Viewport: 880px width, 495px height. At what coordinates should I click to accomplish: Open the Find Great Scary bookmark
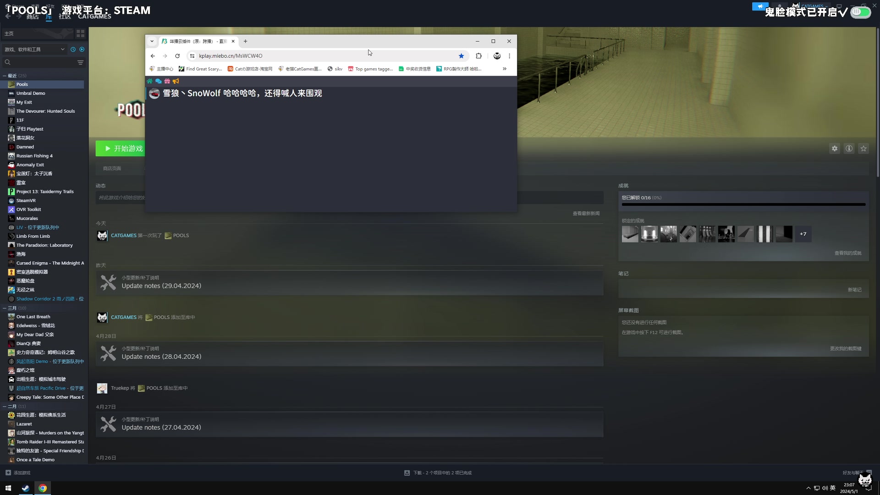[x=200, y=69]
